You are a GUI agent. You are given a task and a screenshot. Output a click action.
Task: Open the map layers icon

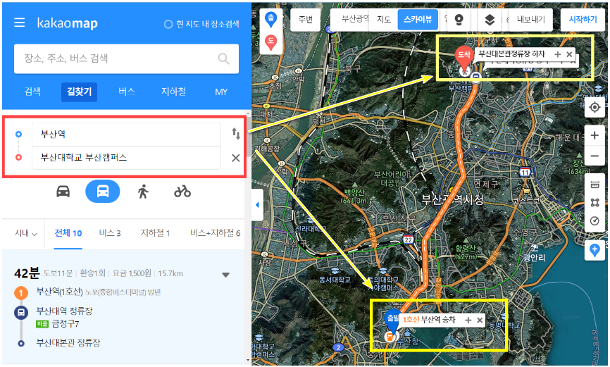(x=490, y=20)
